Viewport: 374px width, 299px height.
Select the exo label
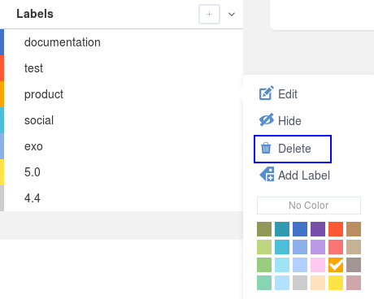[x=121, y=146]
